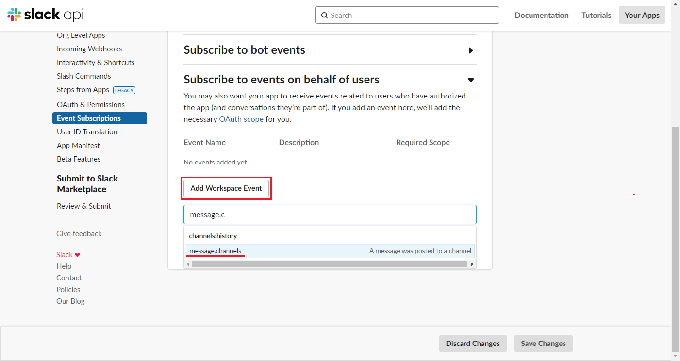Screen dimensions: 680x361
Task: Open Tutorials in top navigation
Action: [597, 15]
